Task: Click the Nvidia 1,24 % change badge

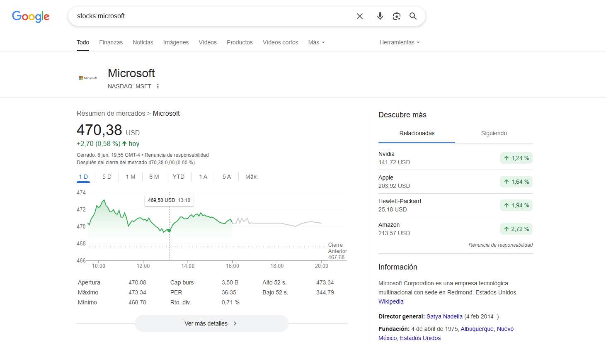Action: pyautogui.click(x=516, y=158)
